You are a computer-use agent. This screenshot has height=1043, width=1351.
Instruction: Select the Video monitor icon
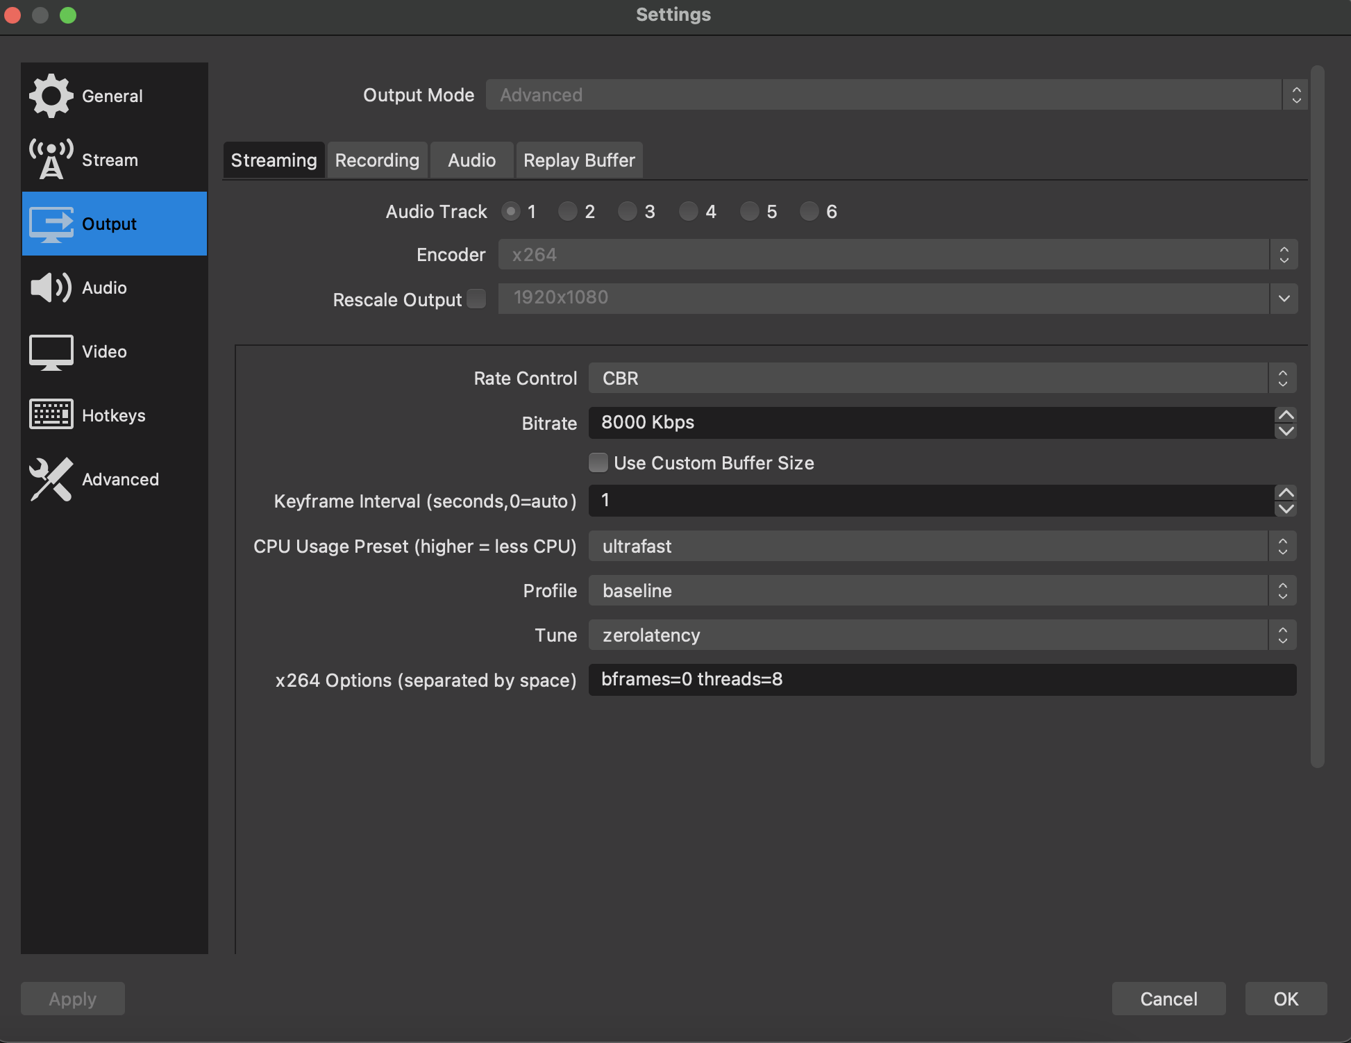[x=51, y=351]
